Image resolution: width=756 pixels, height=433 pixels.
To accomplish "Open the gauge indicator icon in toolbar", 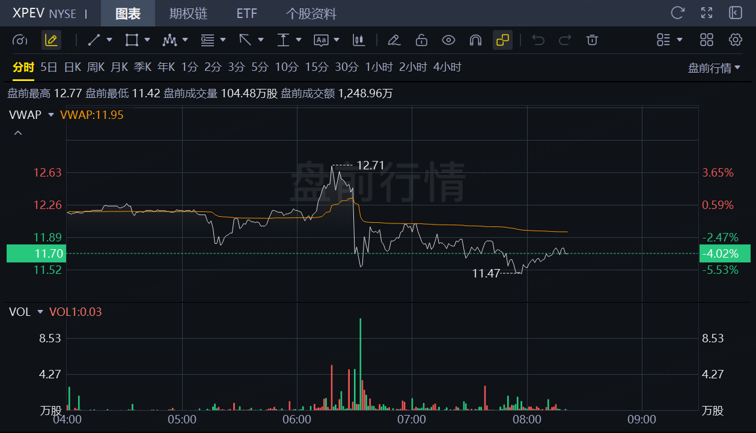I will [20, 40].
